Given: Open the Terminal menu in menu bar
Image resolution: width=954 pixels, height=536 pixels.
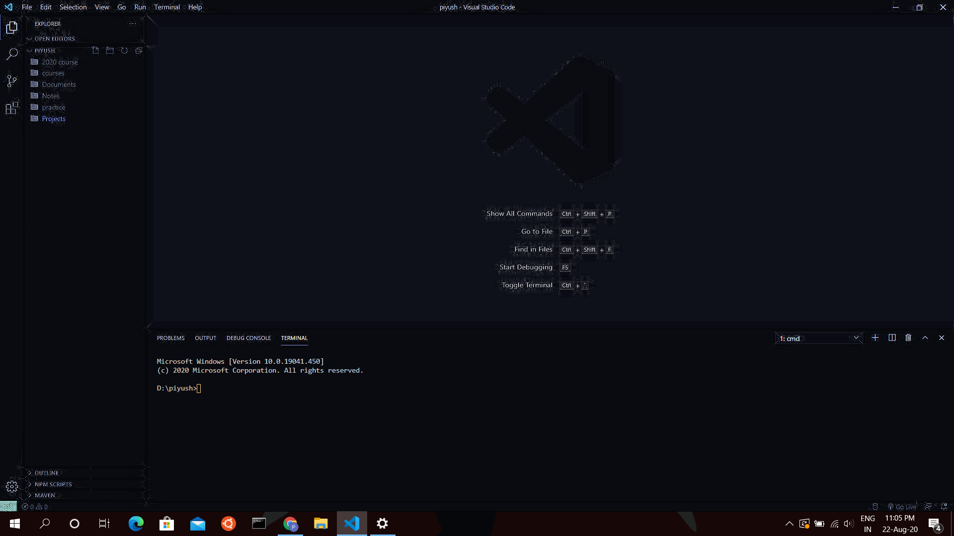Looking at the screenshot, I should pyautogui.click(x=166, y=7).
